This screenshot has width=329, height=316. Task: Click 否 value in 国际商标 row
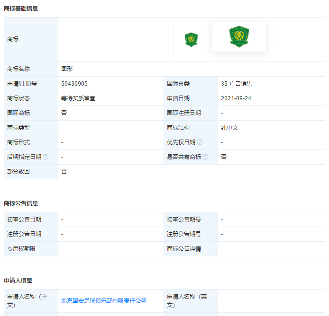coord(64,113)
